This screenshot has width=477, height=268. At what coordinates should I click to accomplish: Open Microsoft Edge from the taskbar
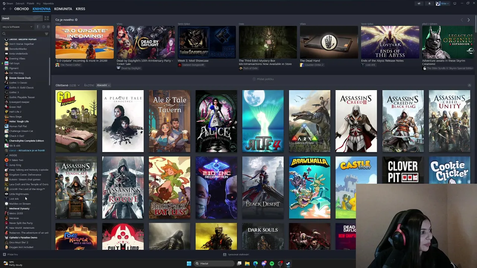[x=255, y=264]
